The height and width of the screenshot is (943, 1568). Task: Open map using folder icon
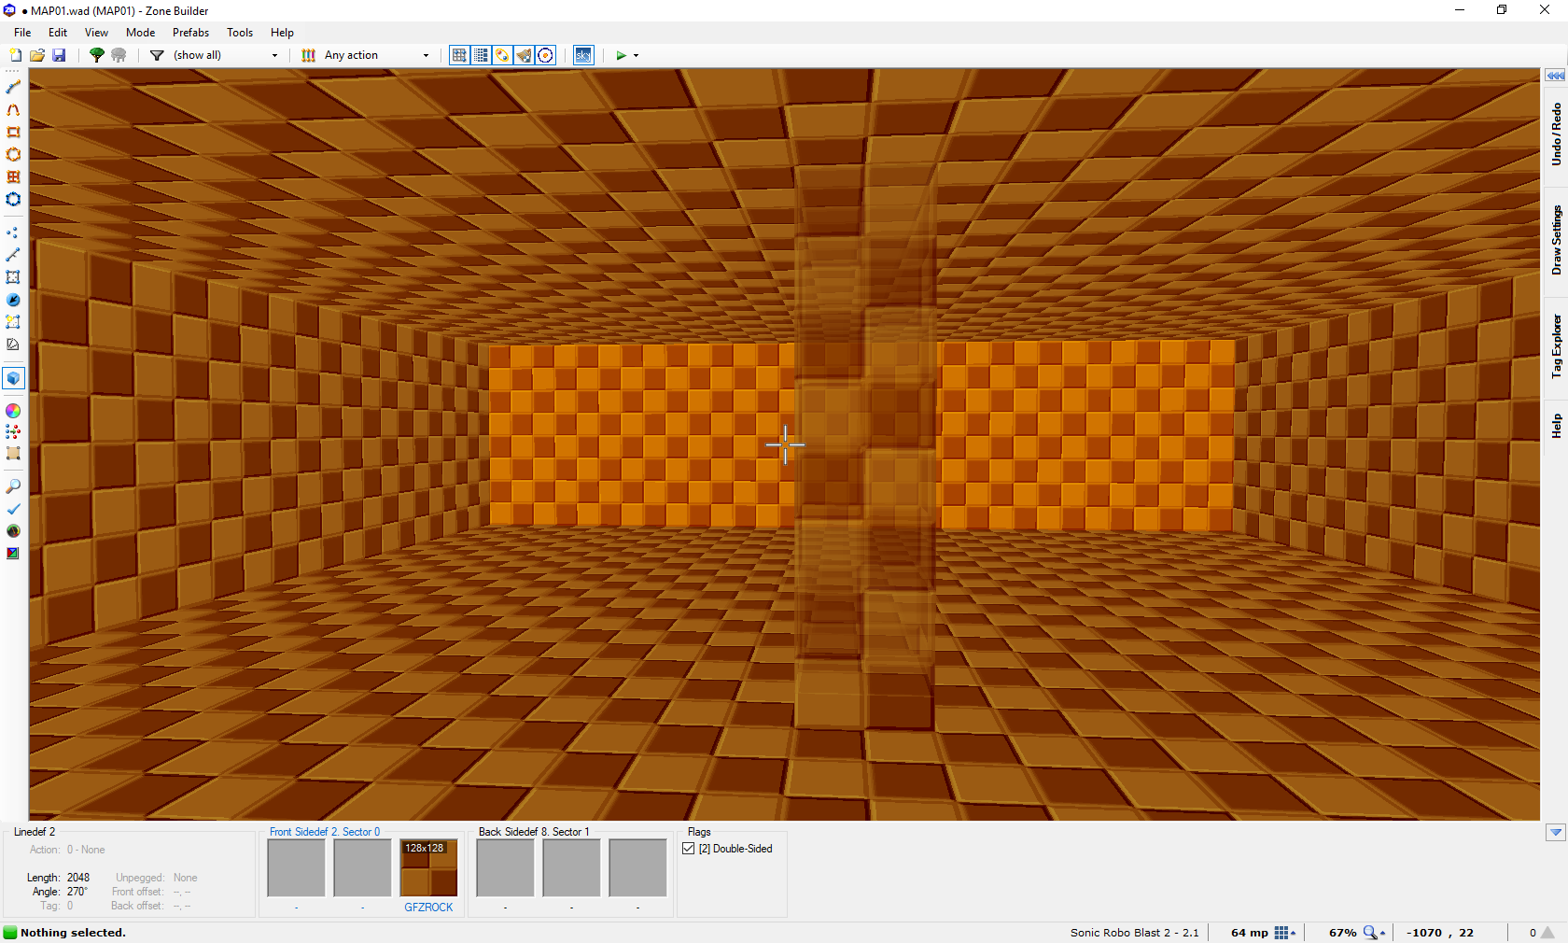click(x=37, y=55)
